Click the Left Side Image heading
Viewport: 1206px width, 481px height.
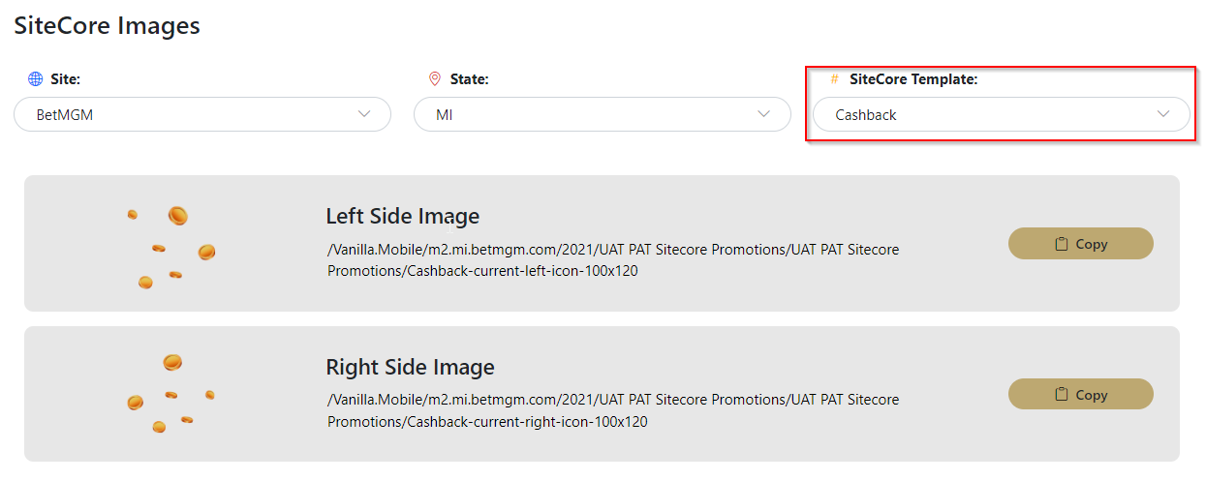point(402,216)
